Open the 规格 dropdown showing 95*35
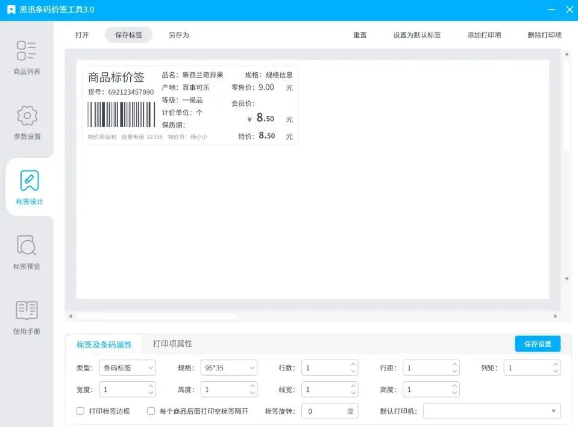The height and width of the screenshot is (427, 578). coord(229,368)
